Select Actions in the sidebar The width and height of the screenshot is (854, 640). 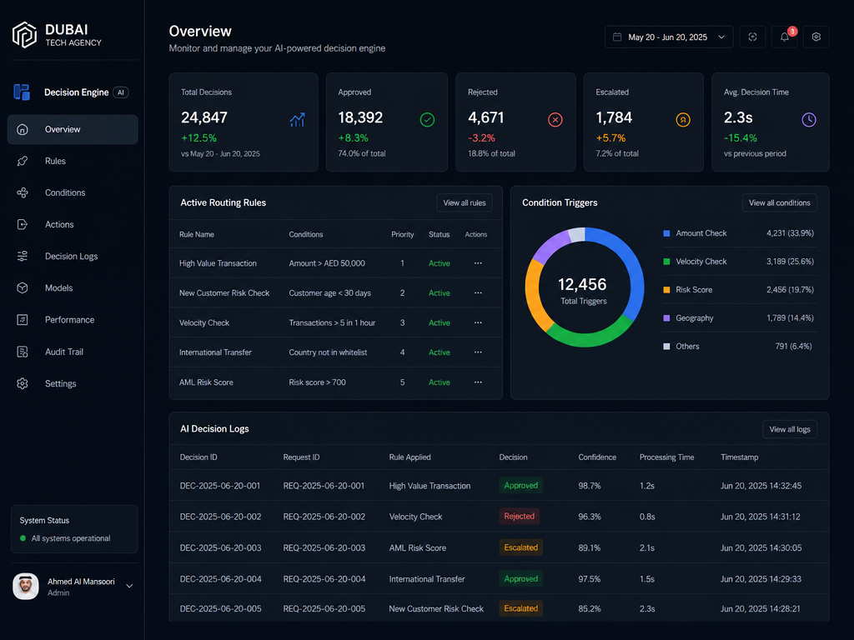73,224
